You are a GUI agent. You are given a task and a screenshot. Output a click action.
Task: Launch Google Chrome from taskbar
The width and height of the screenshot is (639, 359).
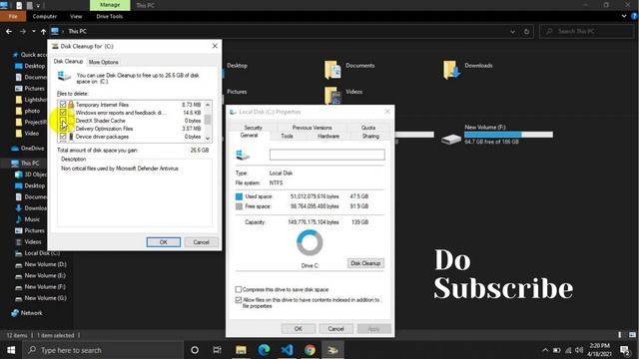click(310, 350)
